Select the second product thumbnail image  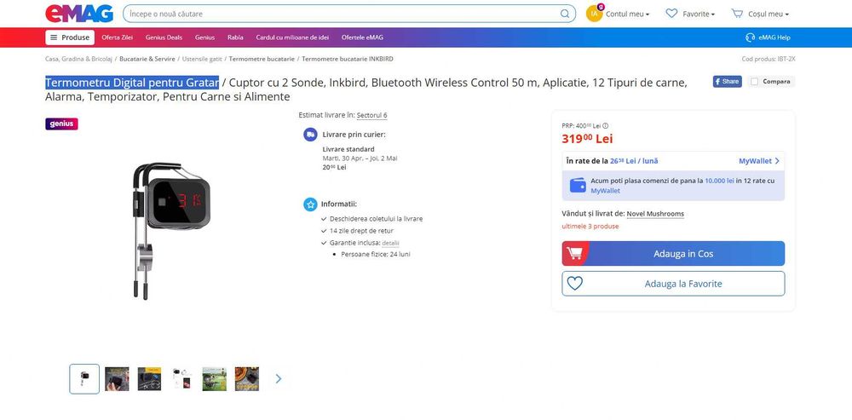117,379
